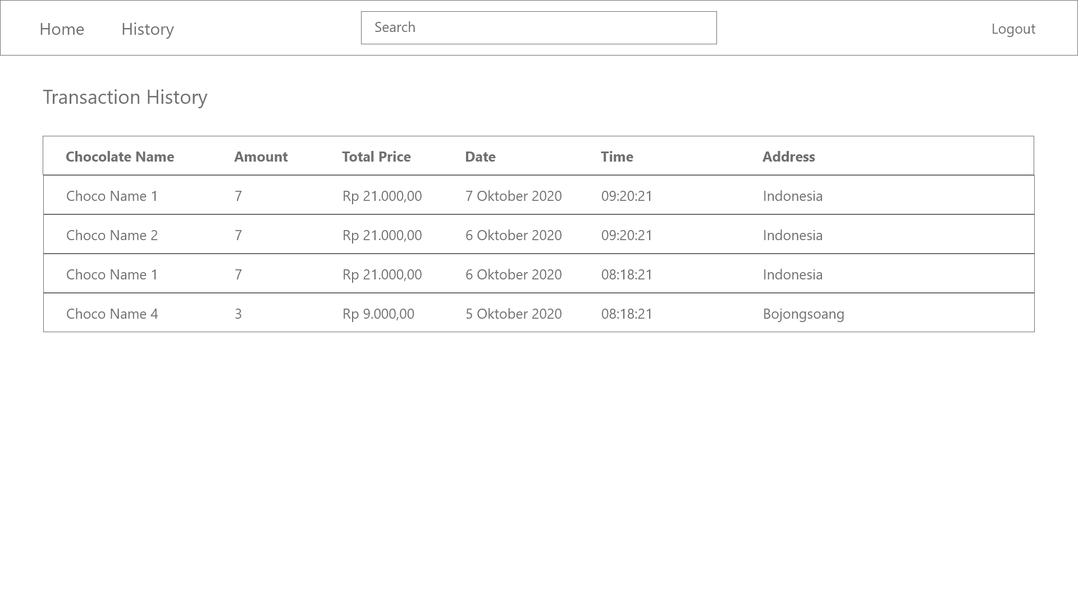Click the Amount column header

261,157
